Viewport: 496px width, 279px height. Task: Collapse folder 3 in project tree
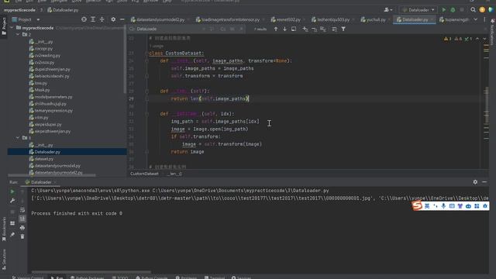click(x=18, y=138)
